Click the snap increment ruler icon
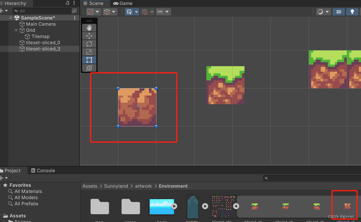 [160, 12]
